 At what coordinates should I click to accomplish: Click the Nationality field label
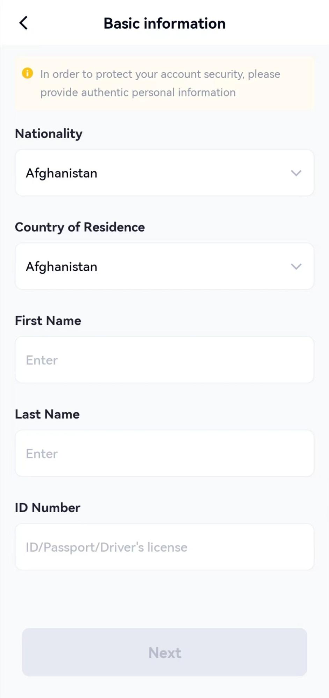click(x=49, y=134)
